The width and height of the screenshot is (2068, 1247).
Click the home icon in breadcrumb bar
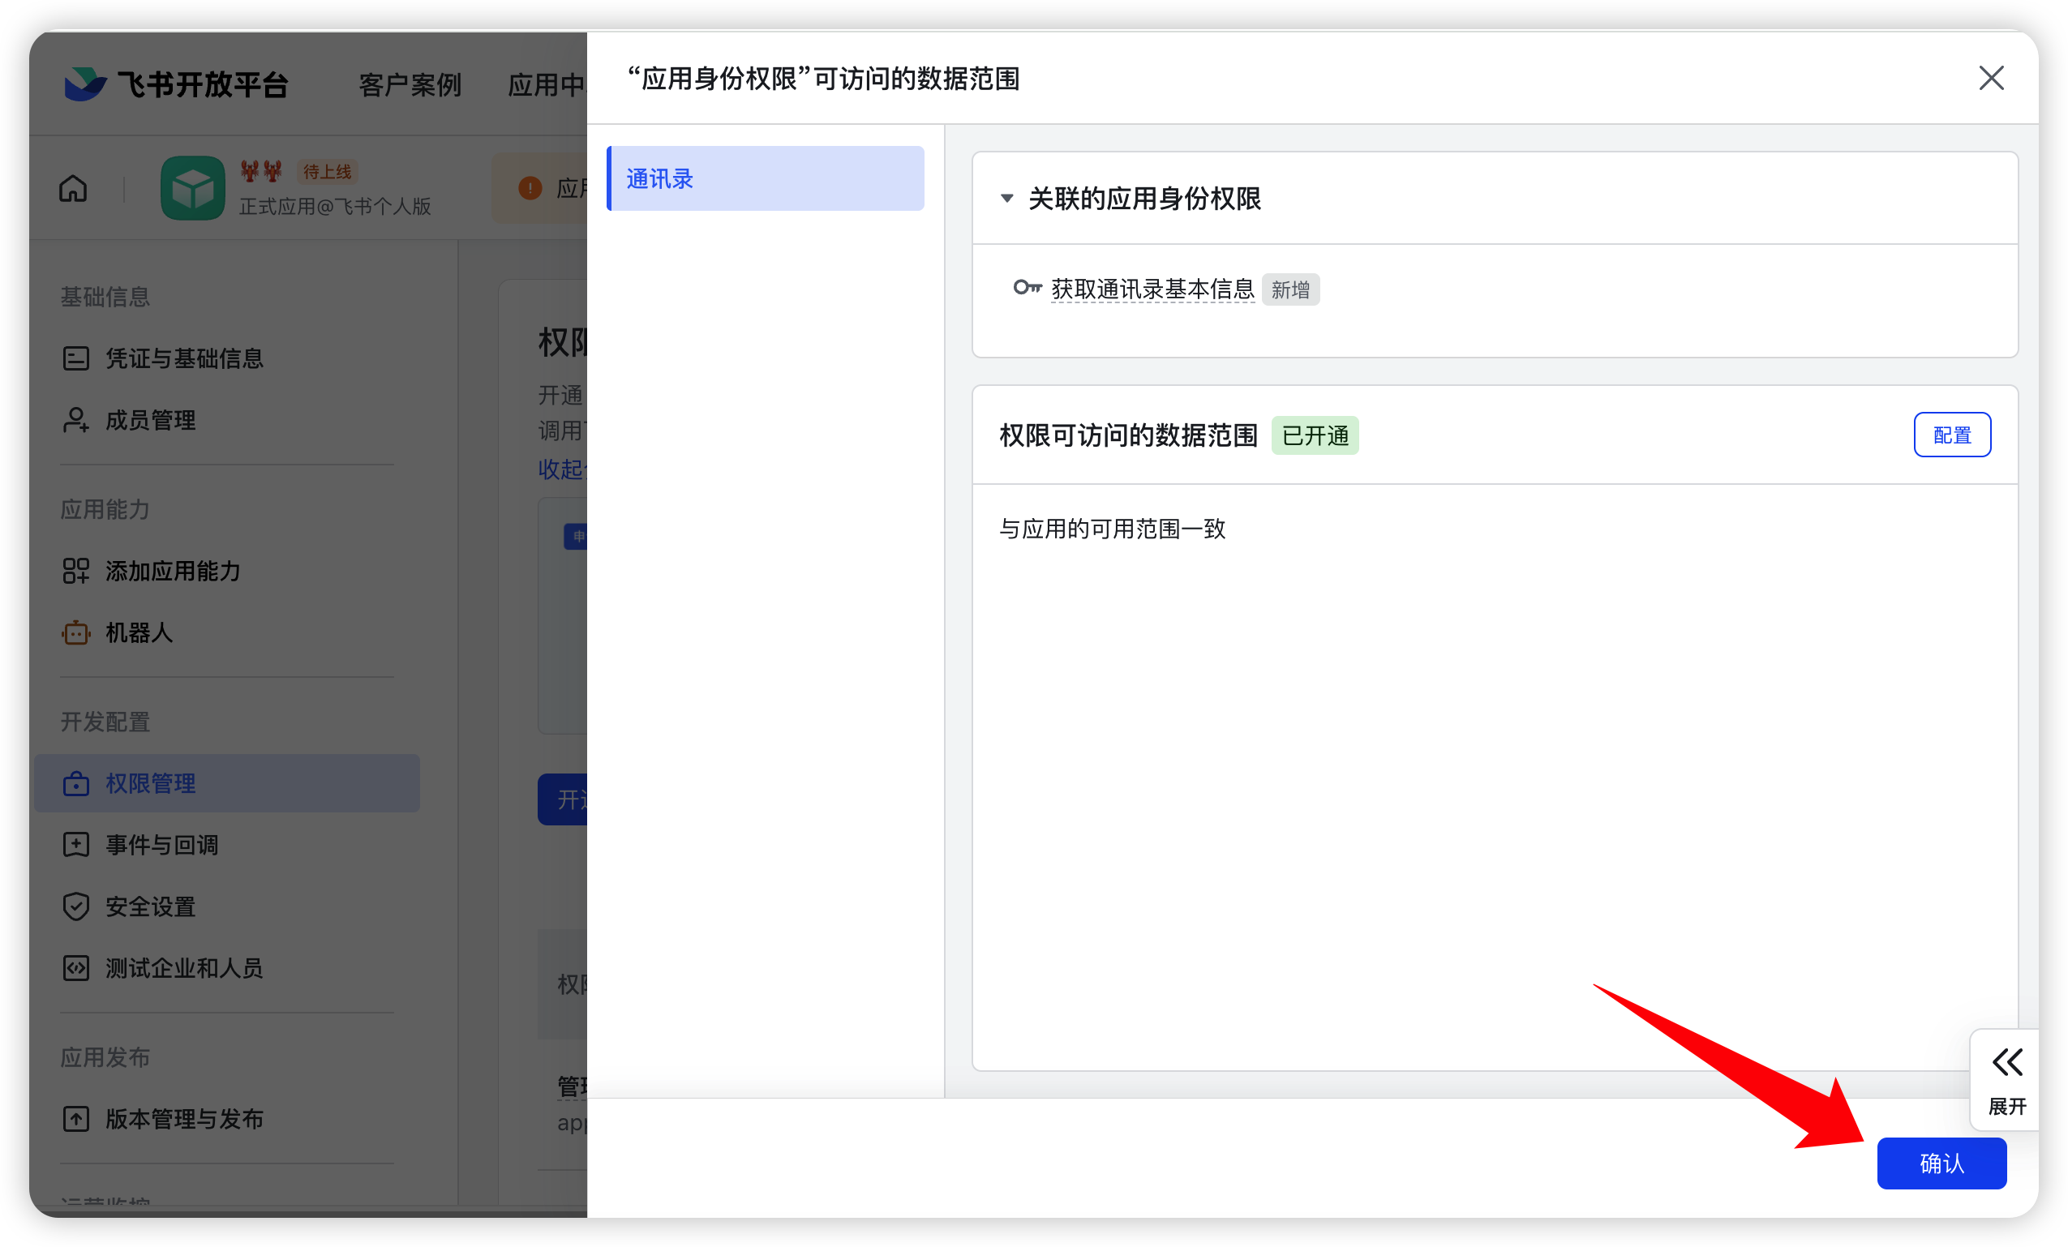click(x=73, y=189)
